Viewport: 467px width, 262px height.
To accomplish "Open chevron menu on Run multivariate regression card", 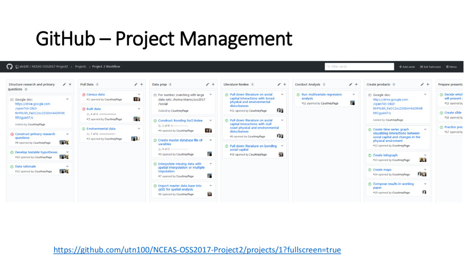I will click(354, 95).
